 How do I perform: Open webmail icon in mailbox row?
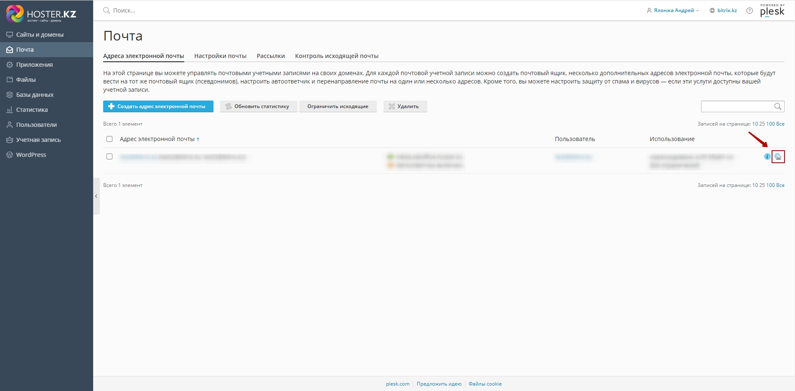tap(778, 156)
